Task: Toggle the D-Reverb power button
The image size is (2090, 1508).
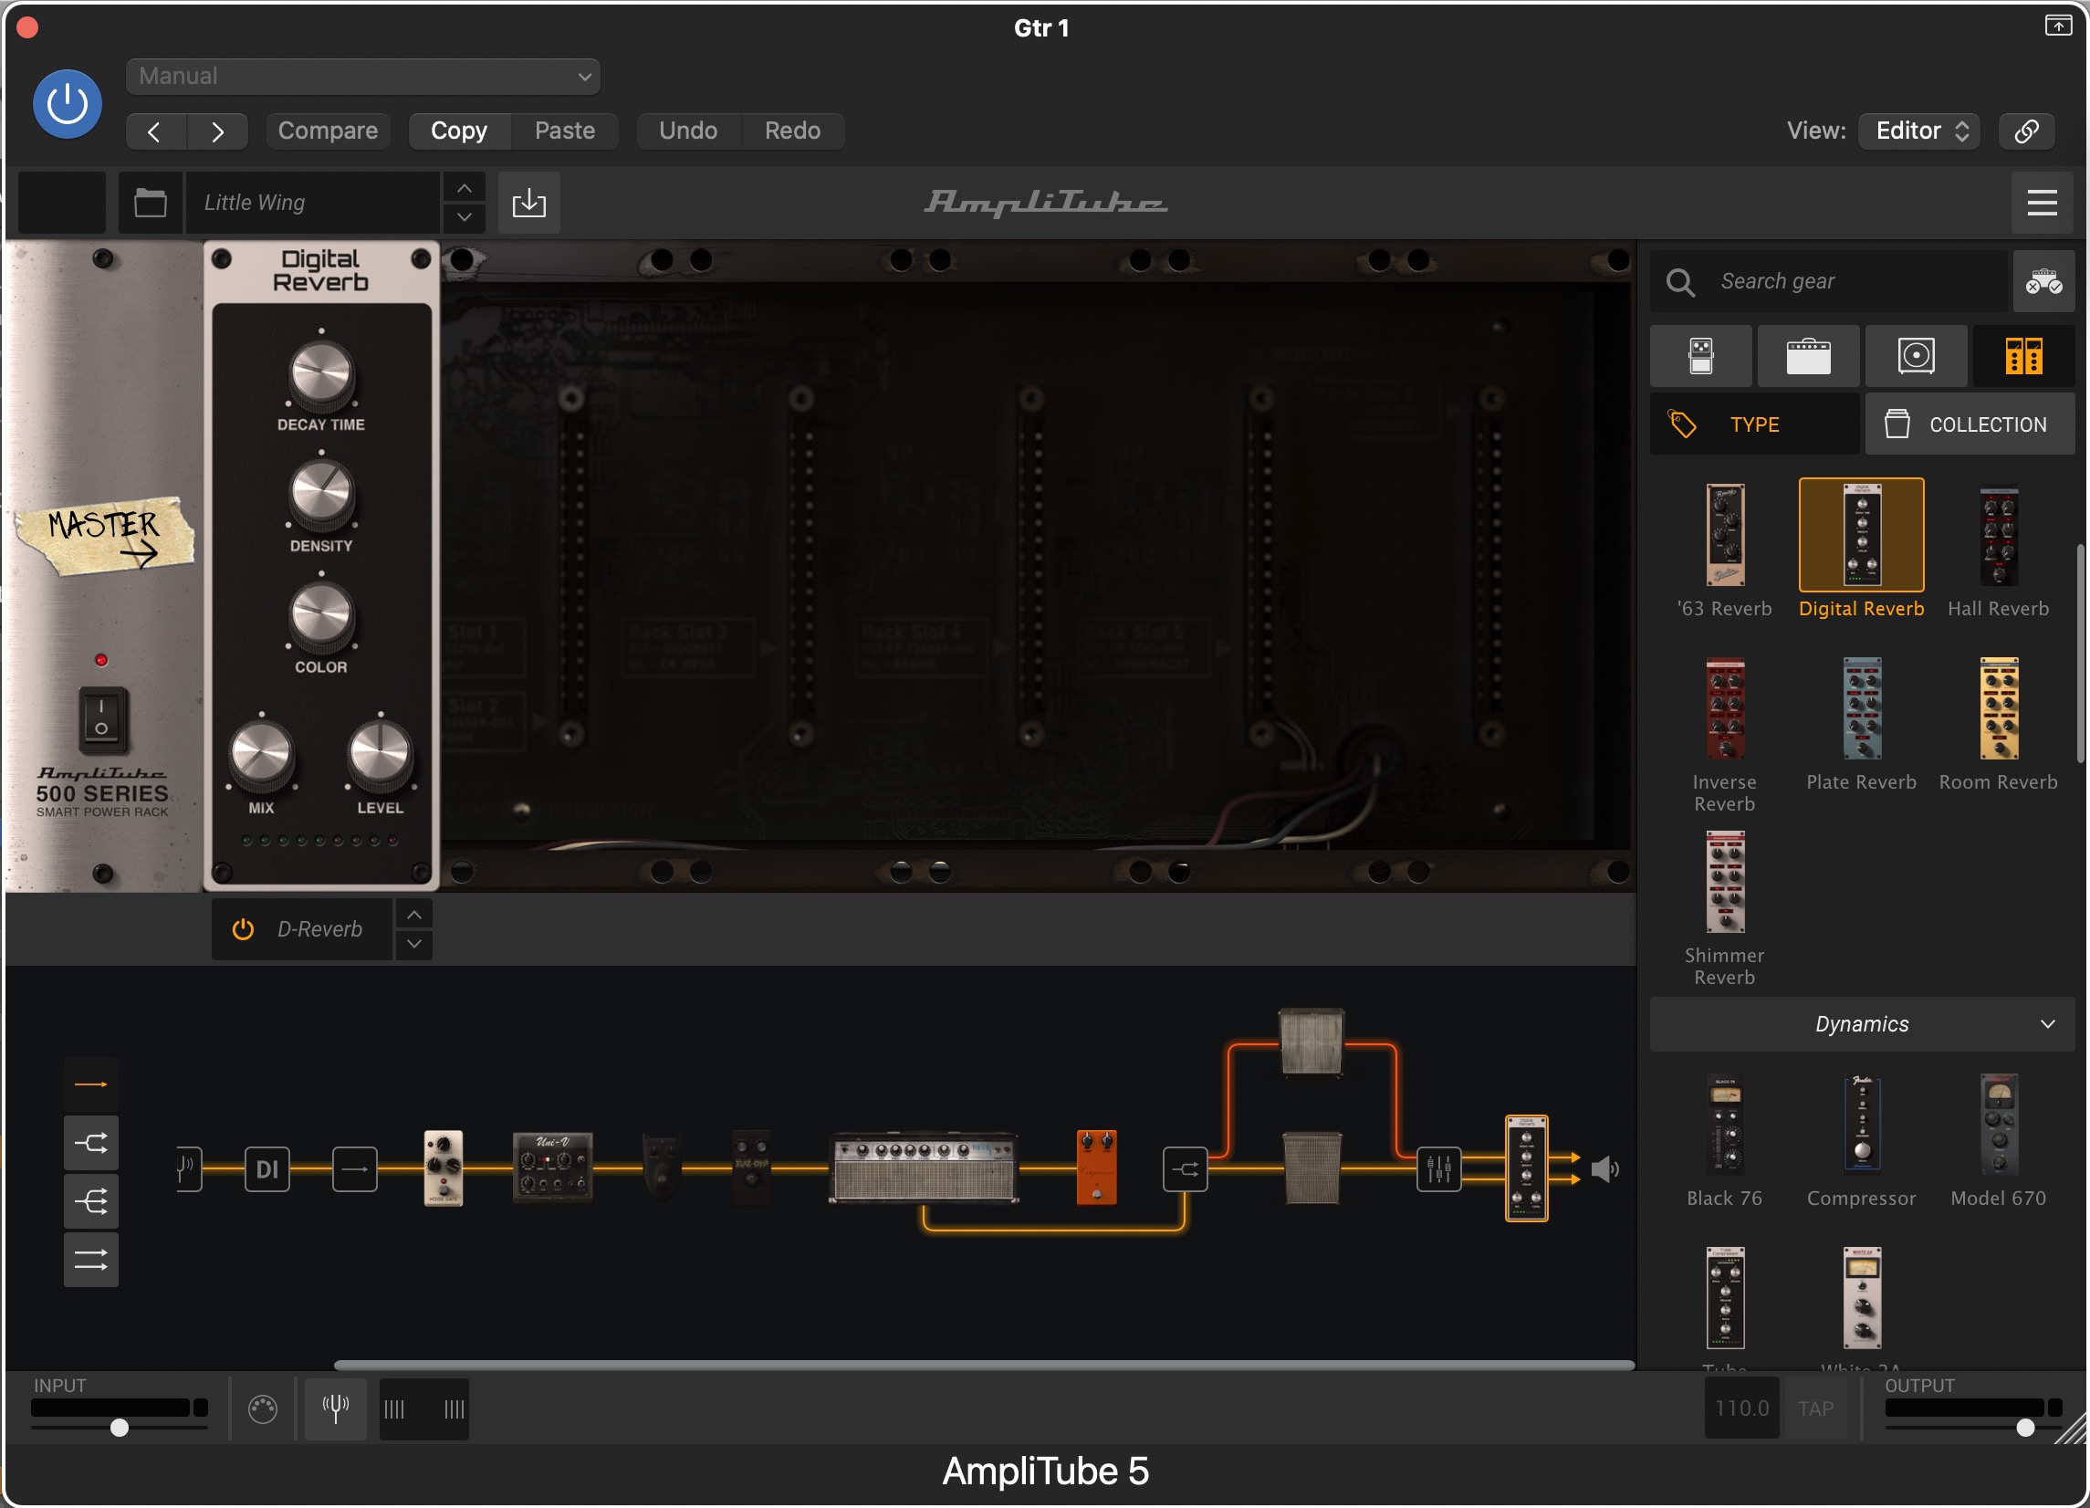Action: 243,929
